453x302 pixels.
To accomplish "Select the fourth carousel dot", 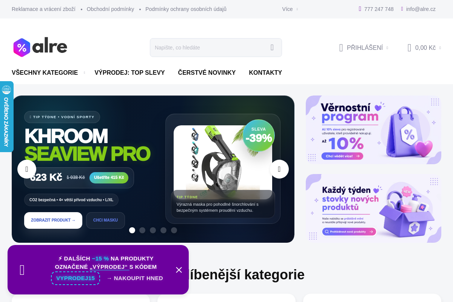I will tap(163, 230).
